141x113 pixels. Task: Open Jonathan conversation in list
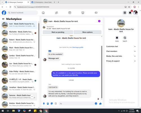tap(19, 88)
